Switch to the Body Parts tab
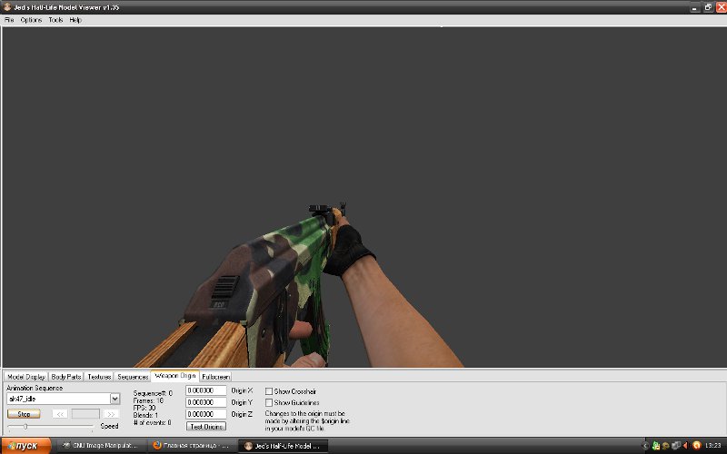The height and width of the screenshot is (454, 727). 66,377
